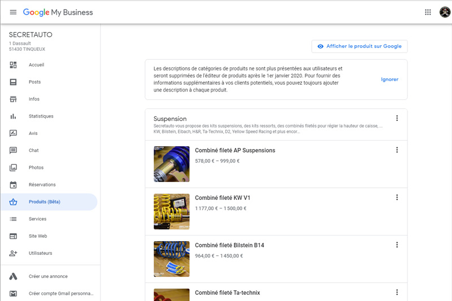Click the AP Suspensions product thumbnail
The width and height of the screenshot is (452, 301).
tap(172, 164)
